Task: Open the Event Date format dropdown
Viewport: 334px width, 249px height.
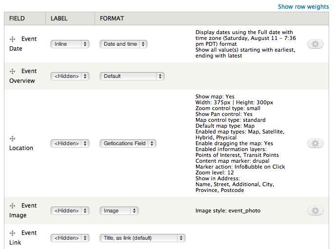Action: (123, 44)
